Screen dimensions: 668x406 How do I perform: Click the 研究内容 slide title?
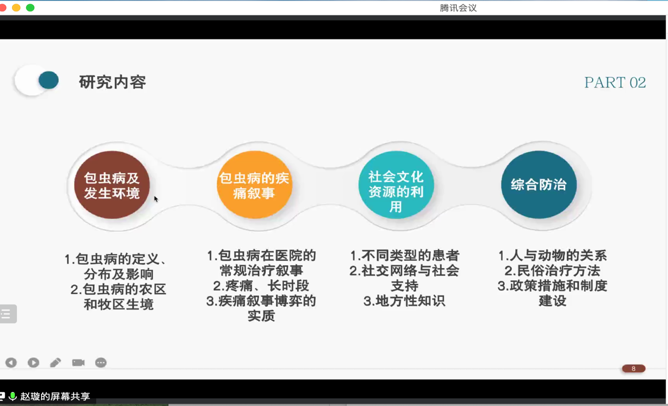112,82
